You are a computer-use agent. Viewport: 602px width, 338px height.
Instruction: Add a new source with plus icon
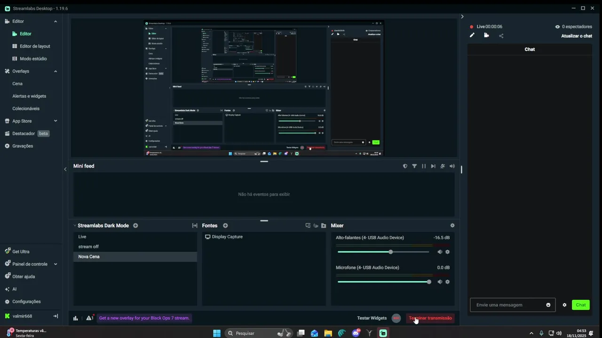[x=225, y=225]
